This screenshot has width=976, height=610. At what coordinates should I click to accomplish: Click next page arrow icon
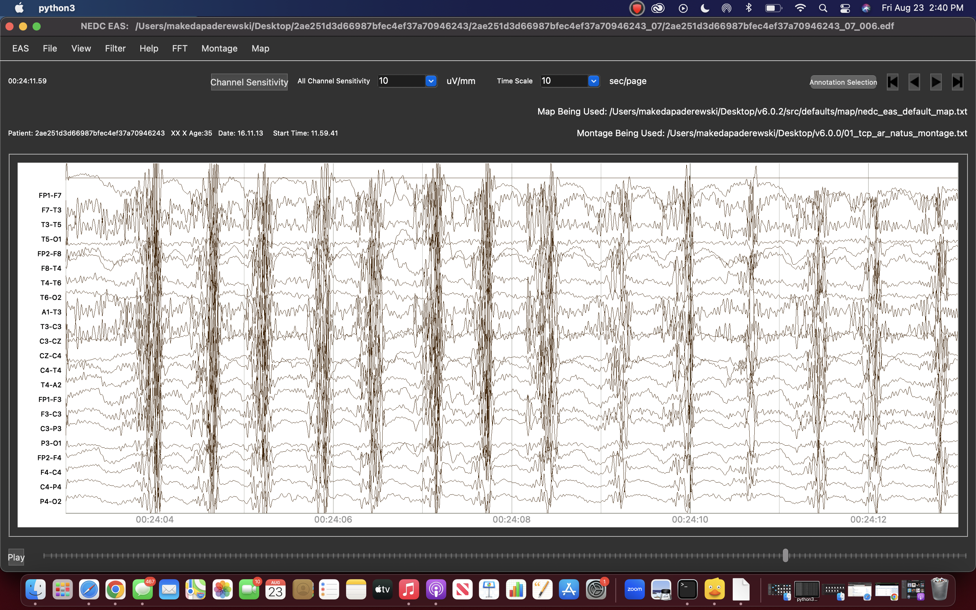click(x=936, y=82)
